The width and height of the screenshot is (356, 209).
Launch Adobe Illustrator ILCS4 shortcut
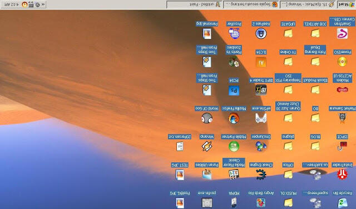coord(261,62)
